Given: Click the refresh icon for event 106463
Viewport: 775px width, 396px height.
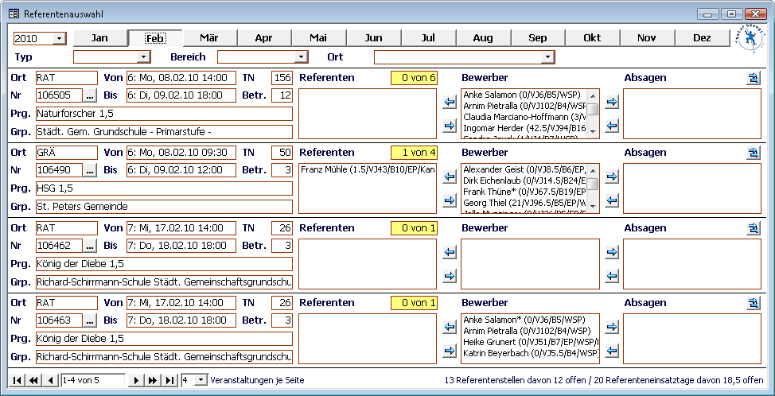Looking at the screenshot, I should (754, 303).
